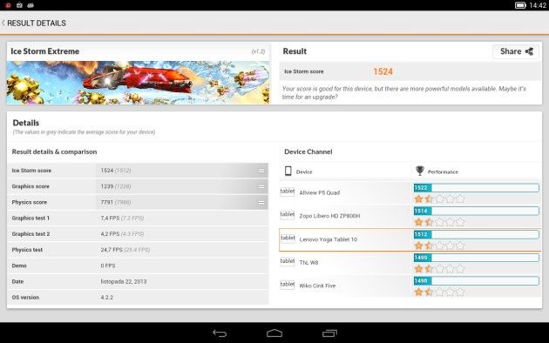Click the phone icon in Device header
This screenshot has height=343, width=549.
coord(288,171)
